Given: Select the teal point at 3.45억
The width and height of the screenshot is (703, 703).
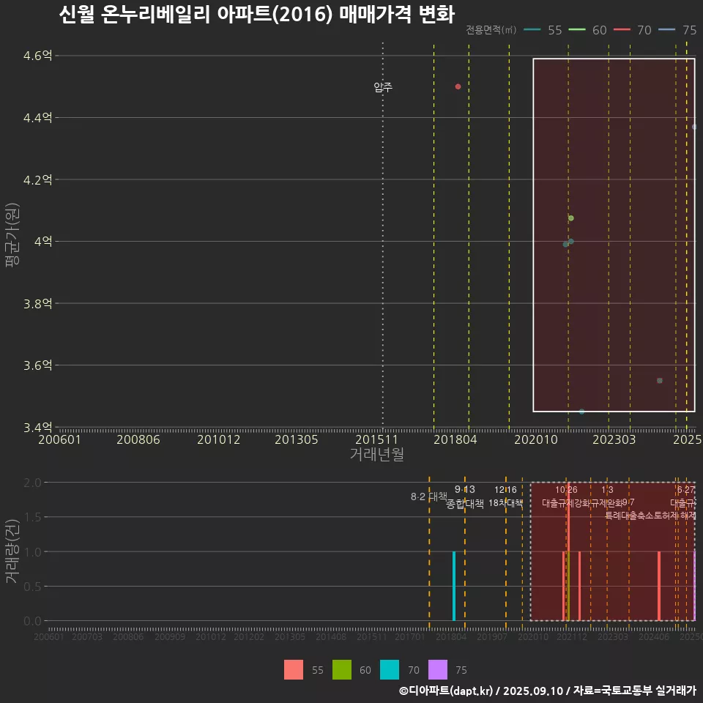Looking at the screenshot, I should (x=581, y=412).
